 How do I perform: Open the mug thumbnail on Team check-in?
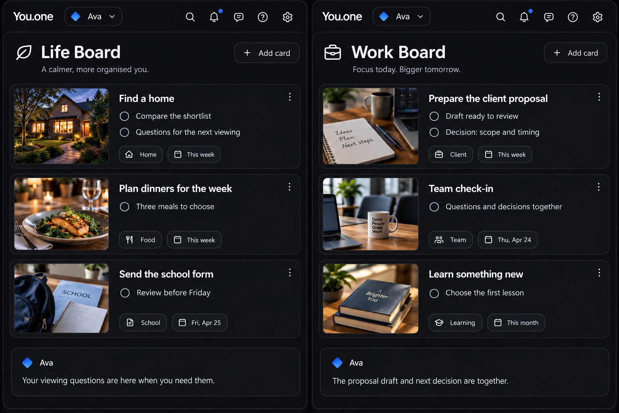[370, 214]
